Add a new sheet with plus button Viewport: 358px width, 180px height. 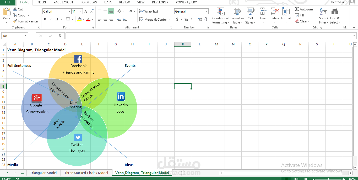pyautogui.click(x=183, y=173)
